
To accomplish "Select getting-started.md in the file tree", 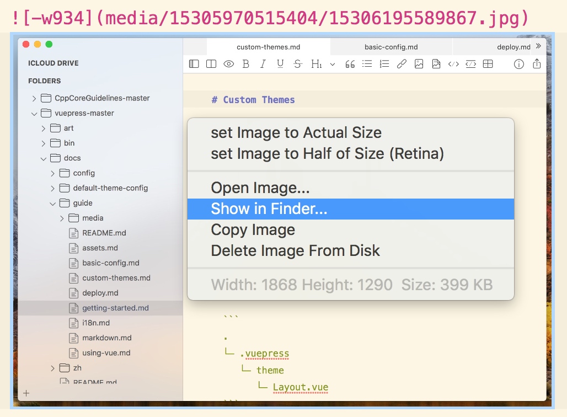I will (x=100, y=308).
